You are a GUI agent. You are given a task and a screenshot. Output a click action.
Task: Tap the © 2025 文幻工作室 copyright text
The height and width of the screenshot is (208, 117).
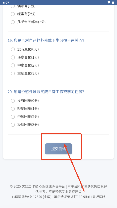coord(24,186)
